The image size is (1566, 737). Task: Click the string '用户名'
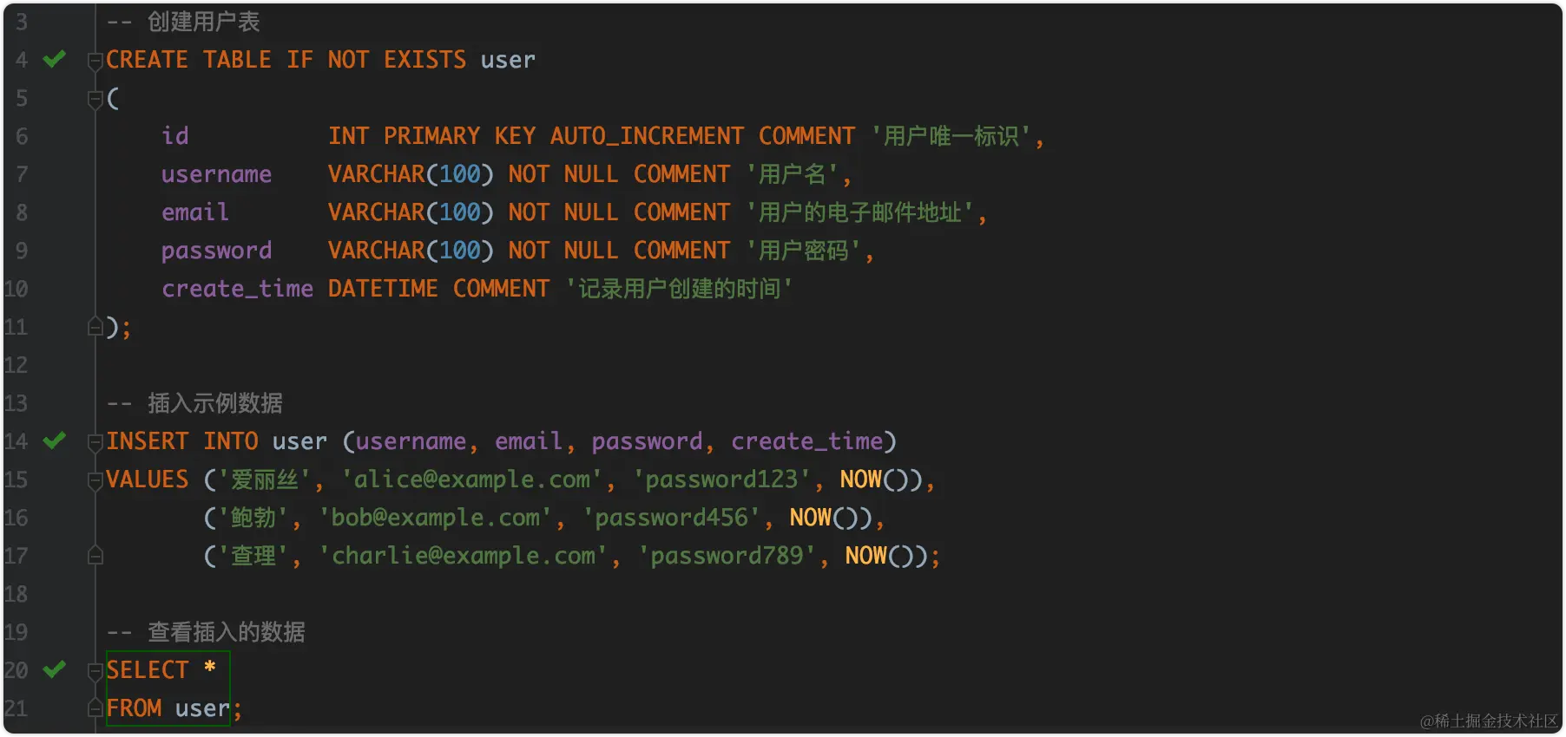(x=792, y=174)
